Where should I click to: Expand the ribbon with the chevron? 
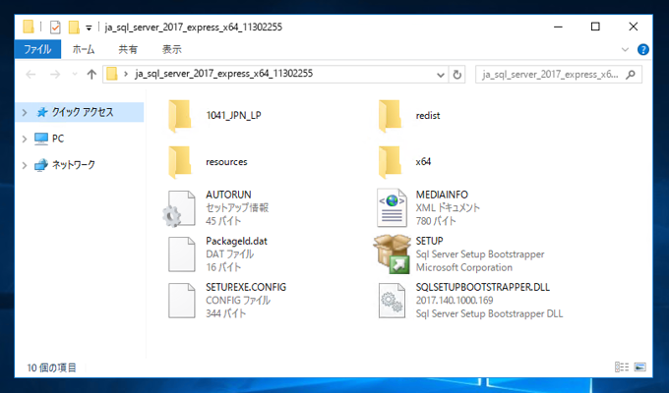[x=625, y=50]
